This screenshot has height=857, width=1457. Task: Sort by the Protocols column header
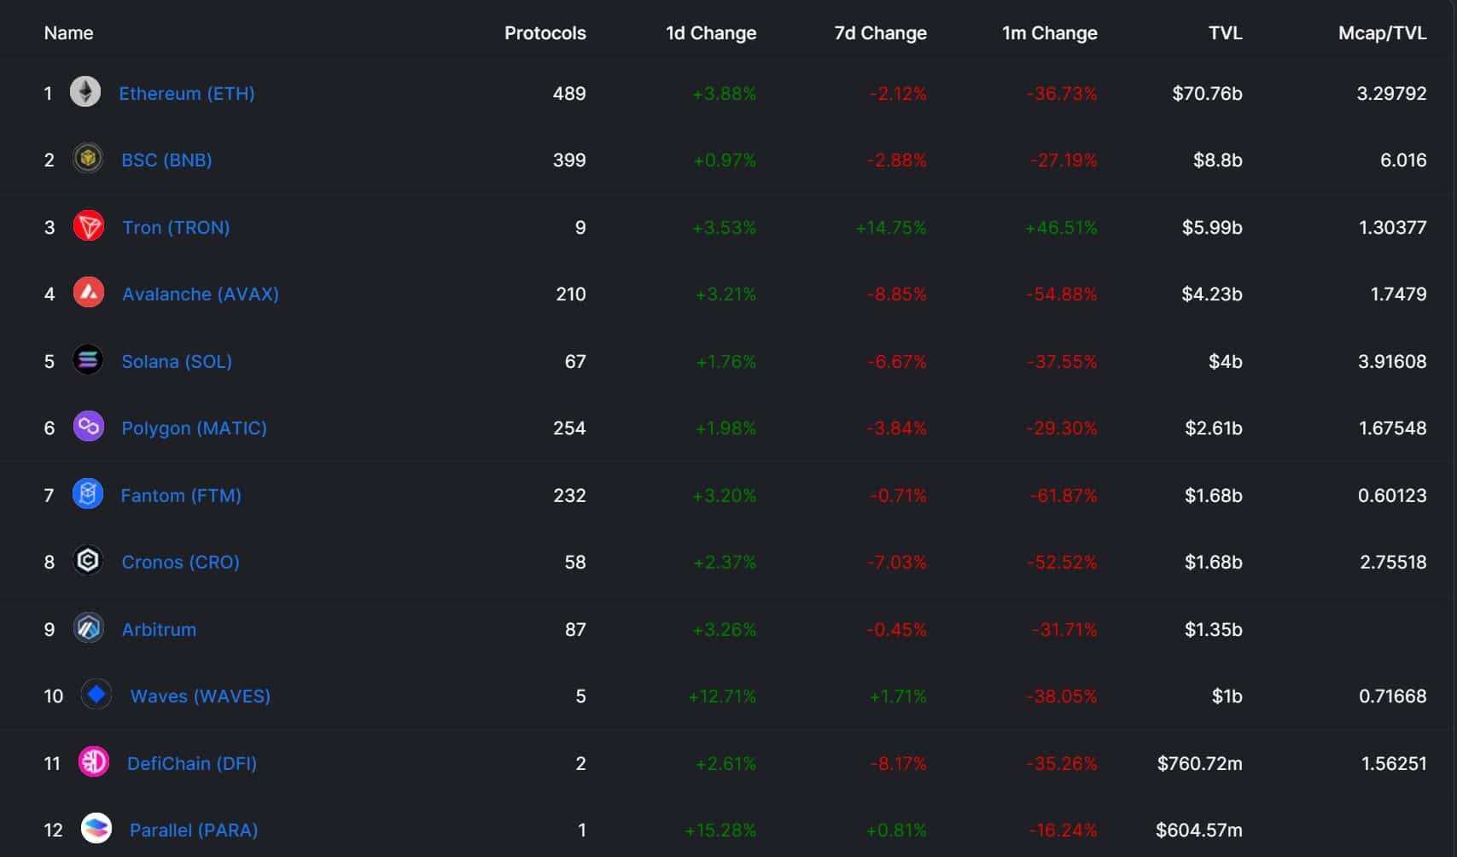(x=545, y=33)
